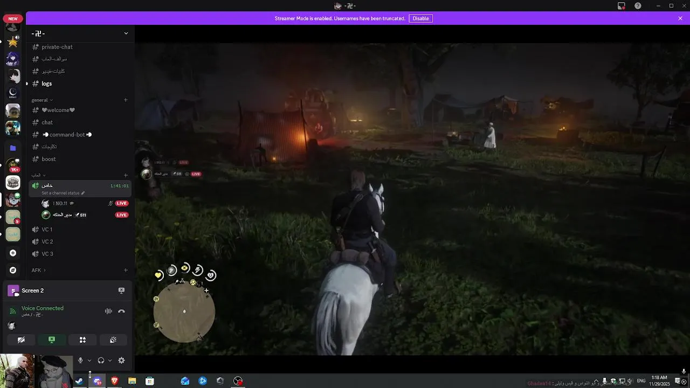Add a server plus icon
This screenshot has width=690, height=388.
(x=13, y=253)
